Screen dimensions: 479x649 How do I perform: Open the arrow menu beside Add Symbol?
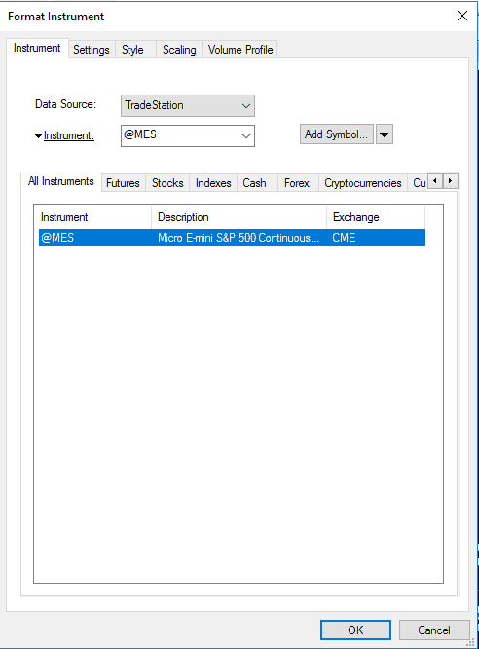click(384, 134)
